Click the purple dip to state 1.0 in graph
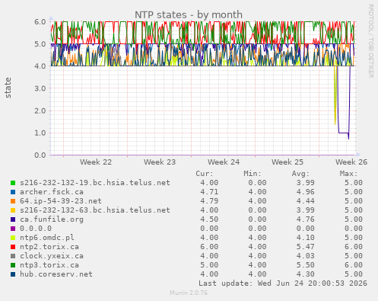 (x=344, y=133)
